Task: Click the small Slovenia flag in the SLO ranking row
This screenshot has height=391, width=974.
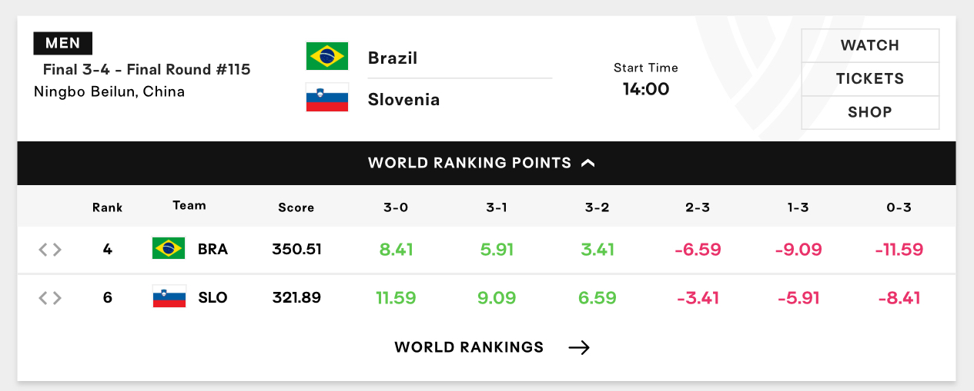Action: click(x=169, y=297)
